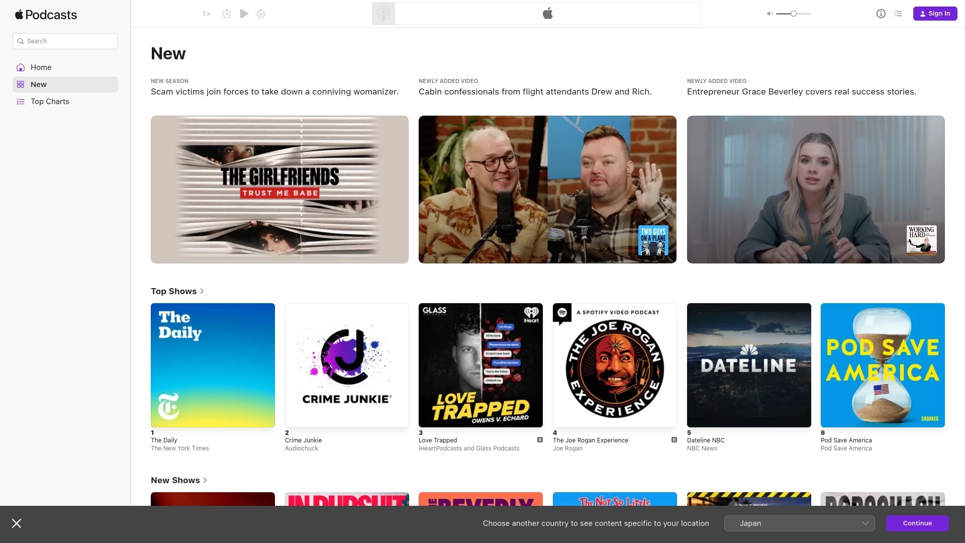Click the Working Hard show badge

point(922,240)
